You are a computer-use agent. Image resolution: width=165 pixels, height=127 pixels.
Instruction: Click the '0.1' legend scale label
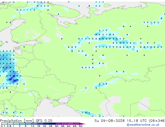[x=3, y=126]
